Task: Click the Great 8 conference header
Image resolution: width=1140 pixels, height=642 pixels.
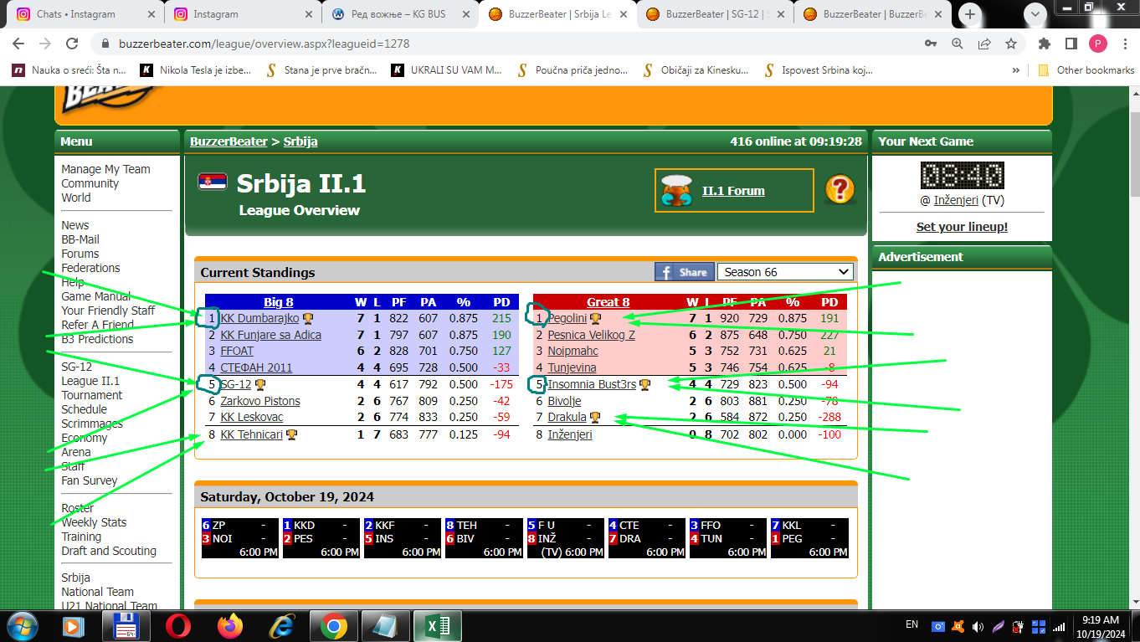Action: pos(609,302)
